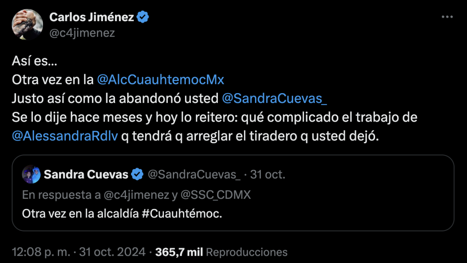Open the three-dot more options menu

point(447,17)
